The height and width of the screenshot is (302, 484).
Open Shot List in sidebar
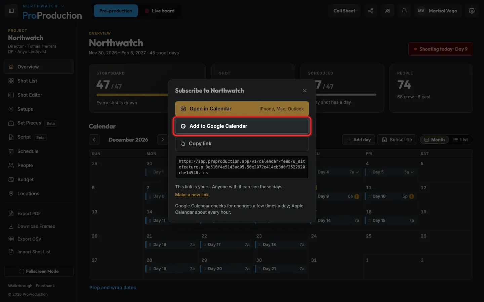[39, 81]
